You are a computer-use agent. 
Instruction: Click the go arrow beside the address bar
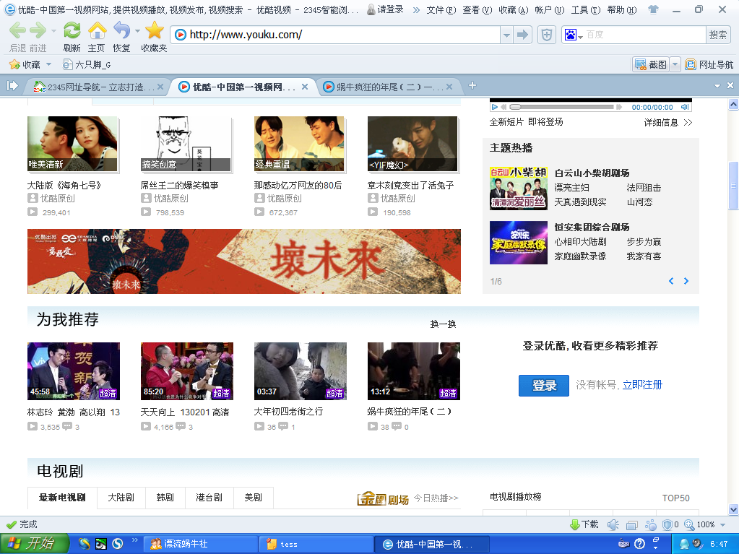click(522, 35)
